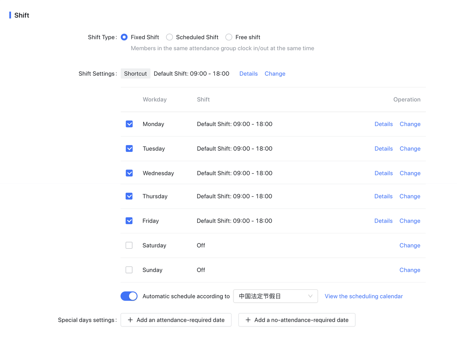Viewport: 457px width, 348px height.
Task: Disable the automatic schedule toggle
Action: [129, 296]
